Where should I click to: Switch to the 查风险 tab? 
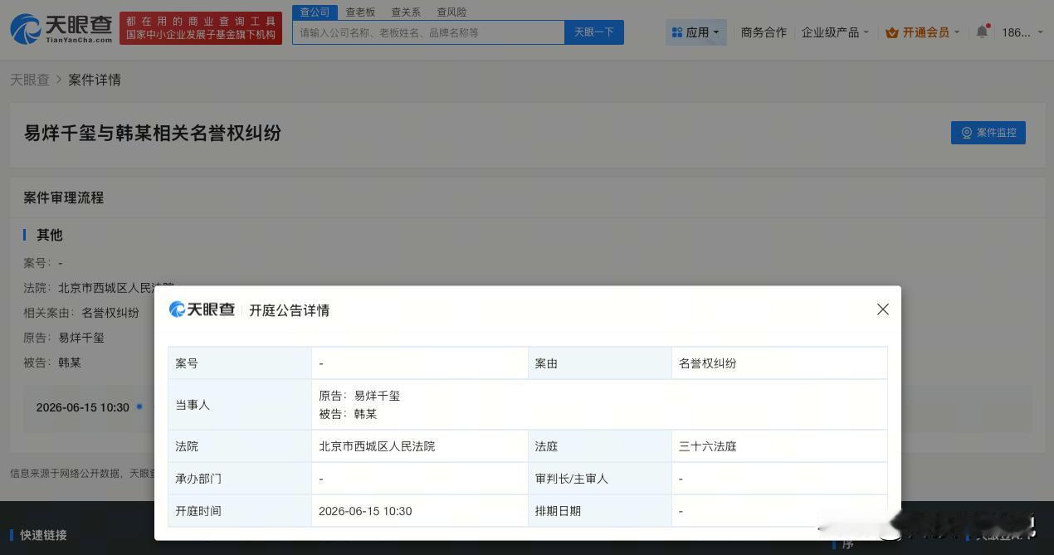point(451,12)
